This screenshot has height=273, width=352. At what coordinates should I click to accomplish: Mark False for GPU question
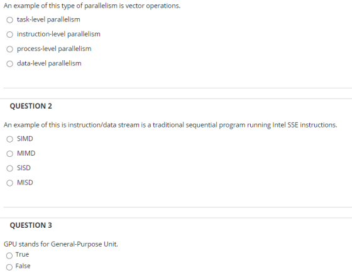[9, 267]
